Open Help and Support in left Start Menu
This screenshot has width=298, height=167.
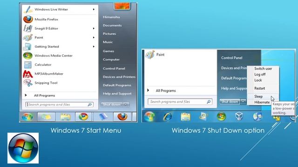pyautogui.click(x=117, y=94)
